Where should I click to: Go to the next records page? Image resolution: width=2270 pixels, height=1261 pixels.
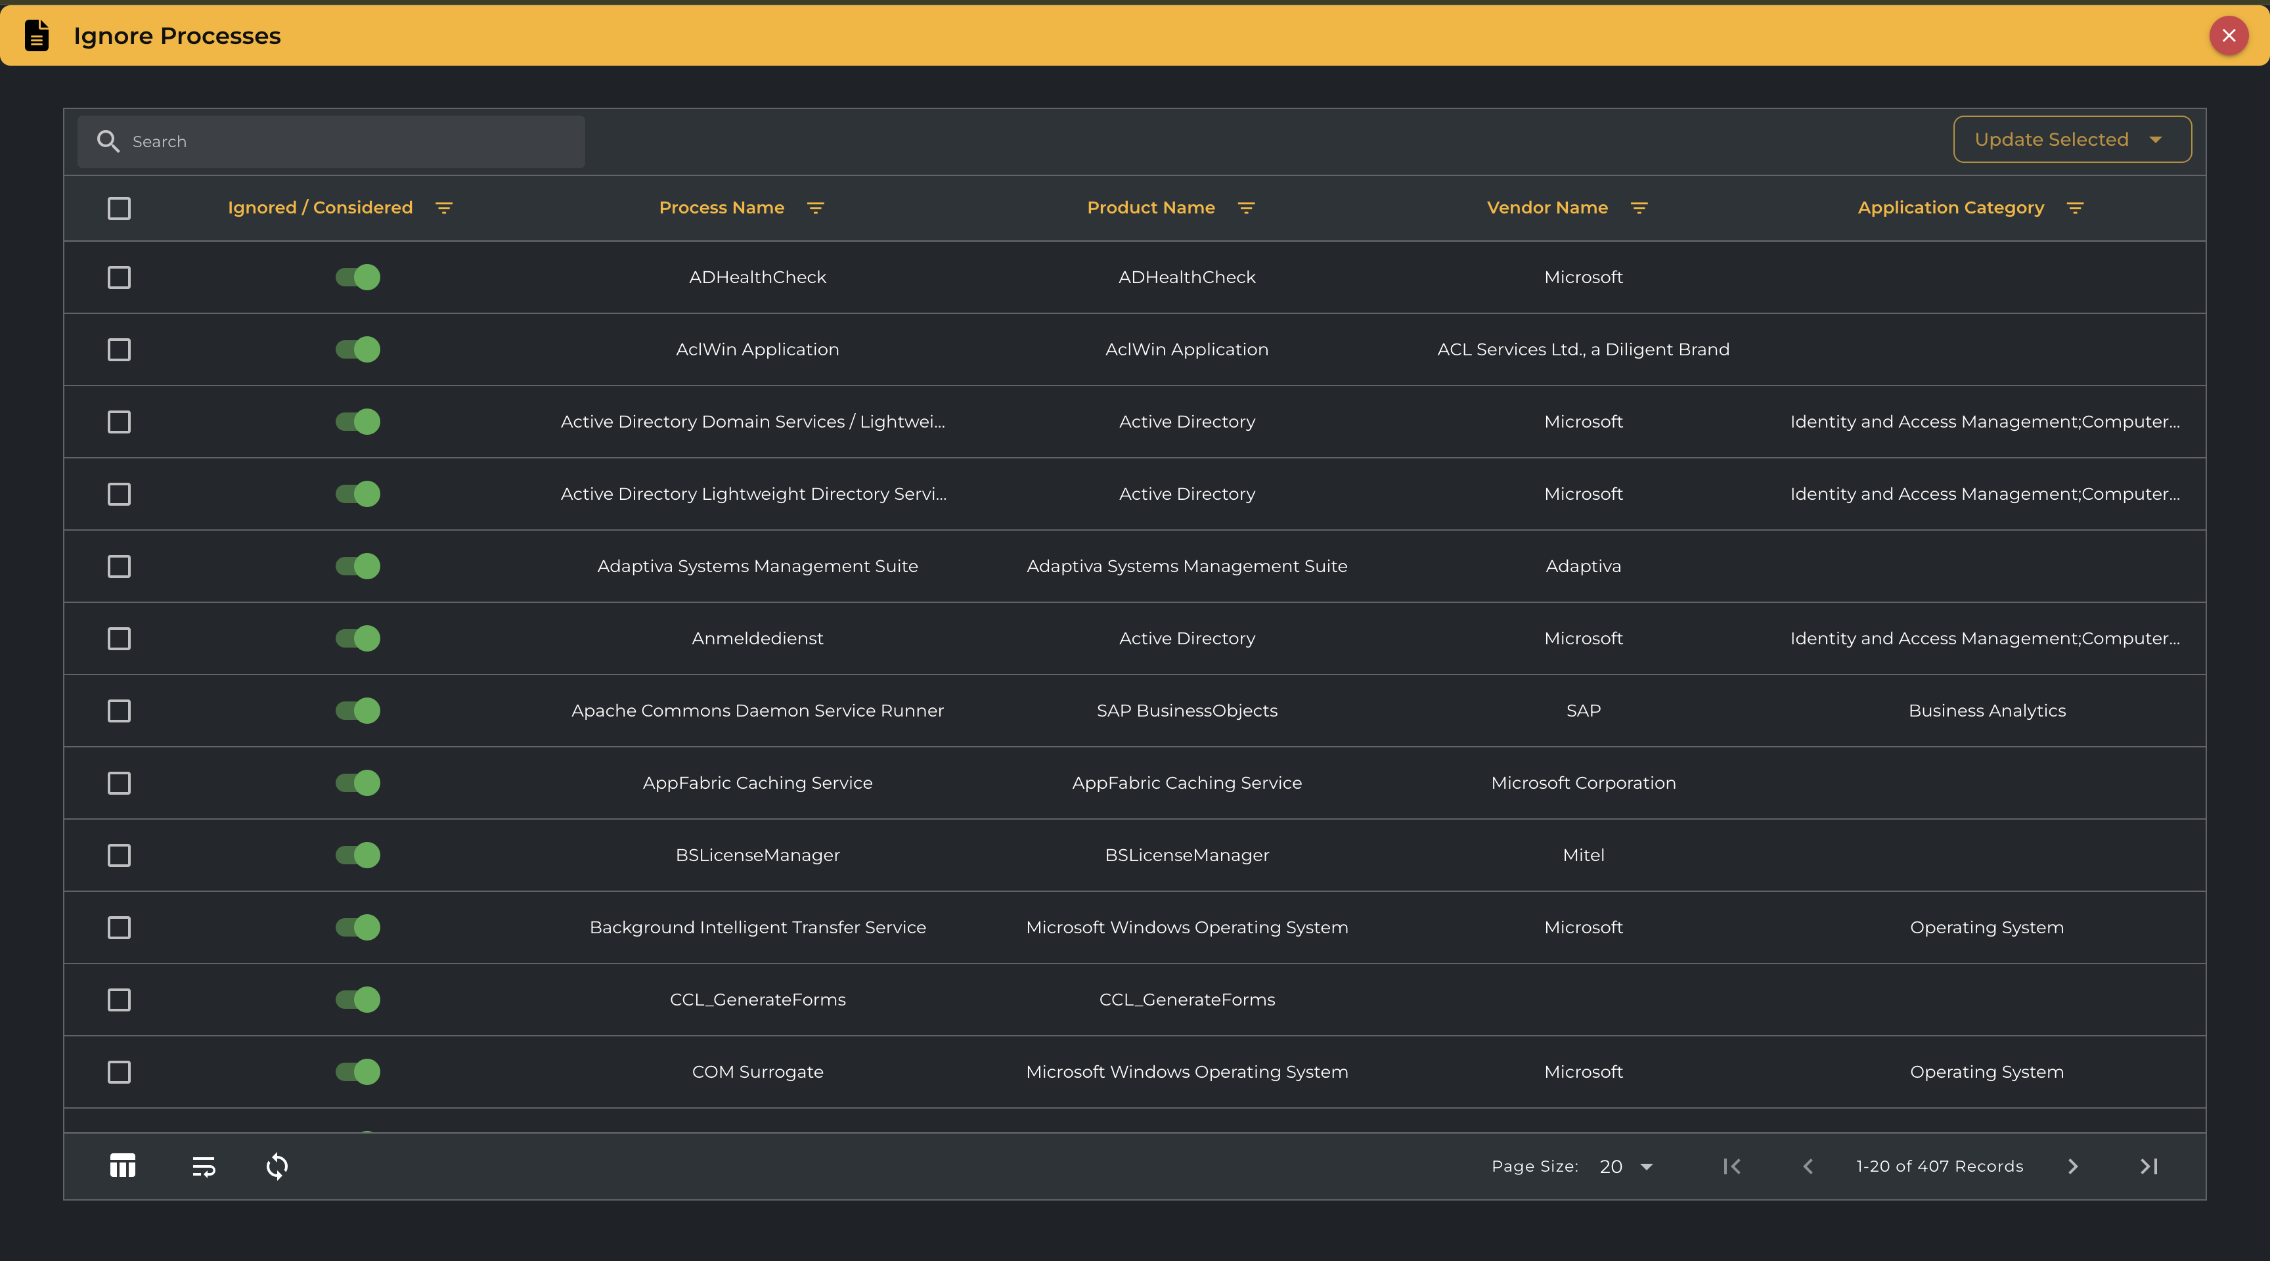(2072, 1166)
